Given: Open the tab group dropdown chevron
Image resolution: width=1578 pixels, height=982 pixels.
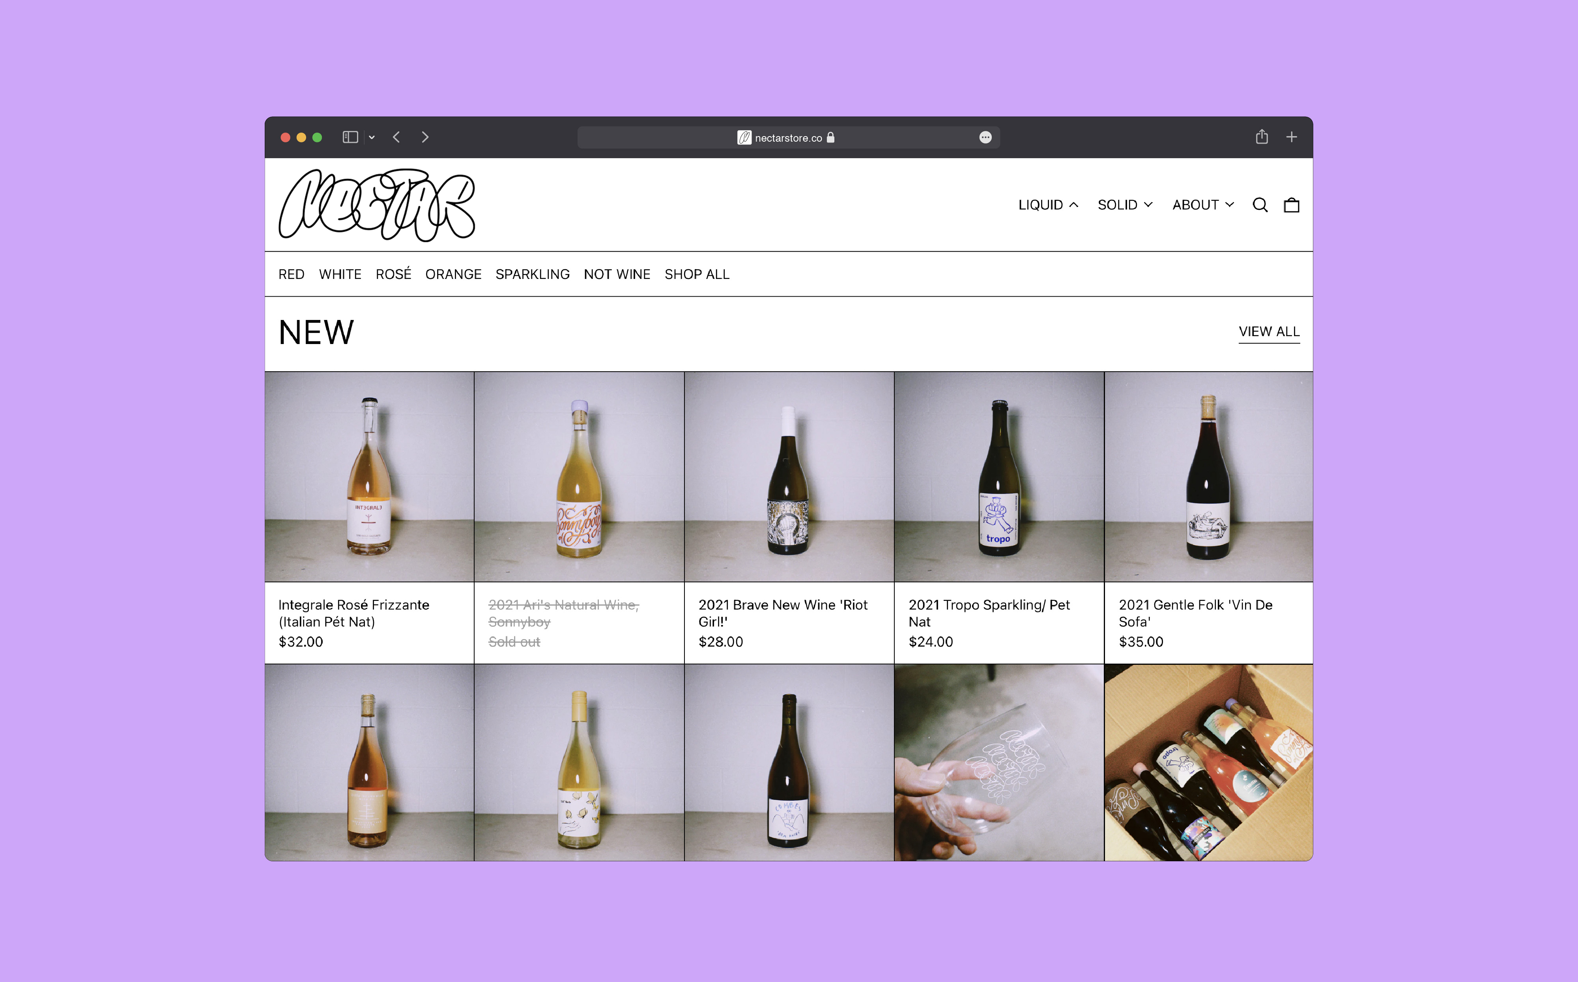Looking at the screenshot, I should (x=372, y=138).
